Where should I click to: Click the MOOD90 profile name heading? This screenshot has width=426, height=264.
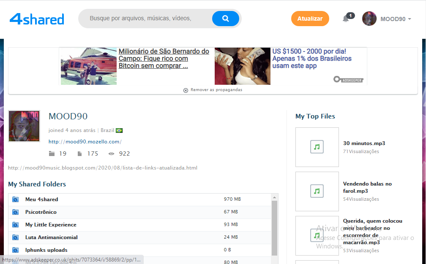68,116
